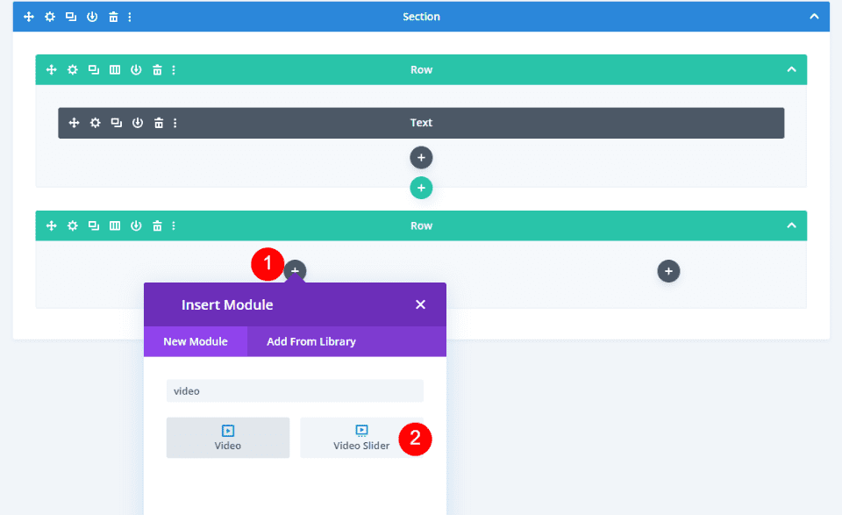Collapse the first Row via chevron arrow

[792, 69]
